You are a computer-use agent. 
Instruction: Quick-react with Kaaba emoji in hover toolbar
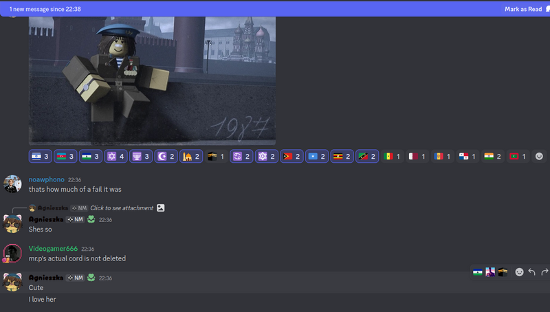(x=503, y=272)
